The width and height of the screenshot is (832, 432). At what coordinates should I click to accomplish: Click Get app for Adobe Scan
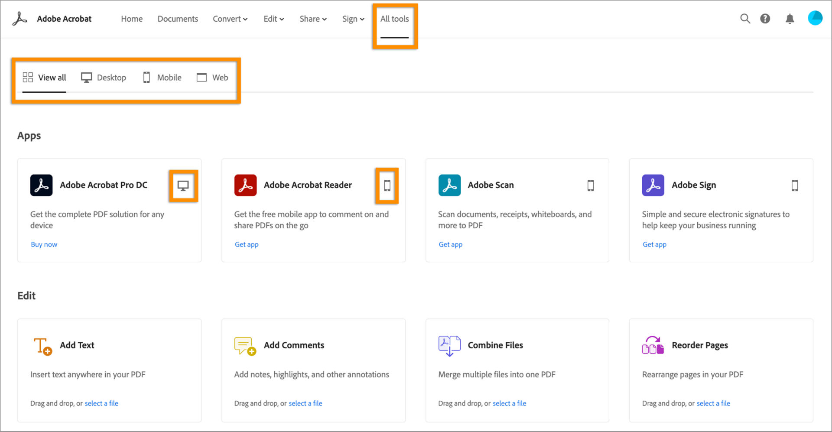451,244
